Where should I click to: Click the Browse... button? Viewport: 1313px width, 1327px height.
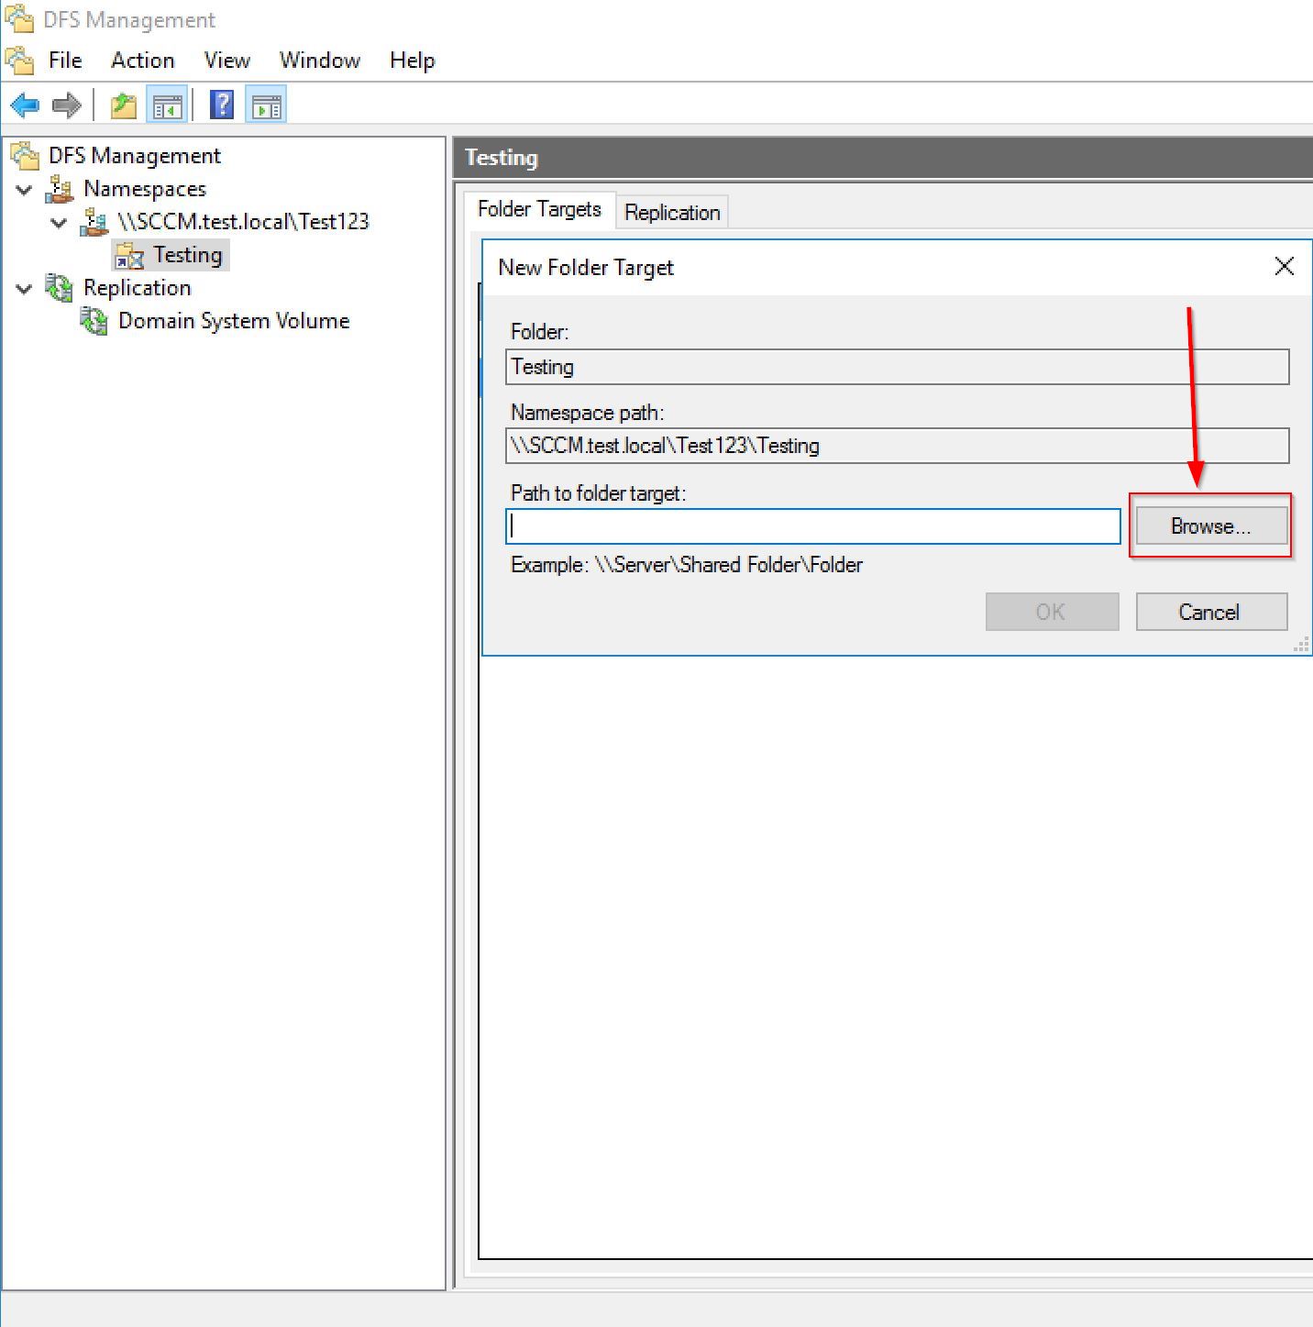[x=1210, y=526]
